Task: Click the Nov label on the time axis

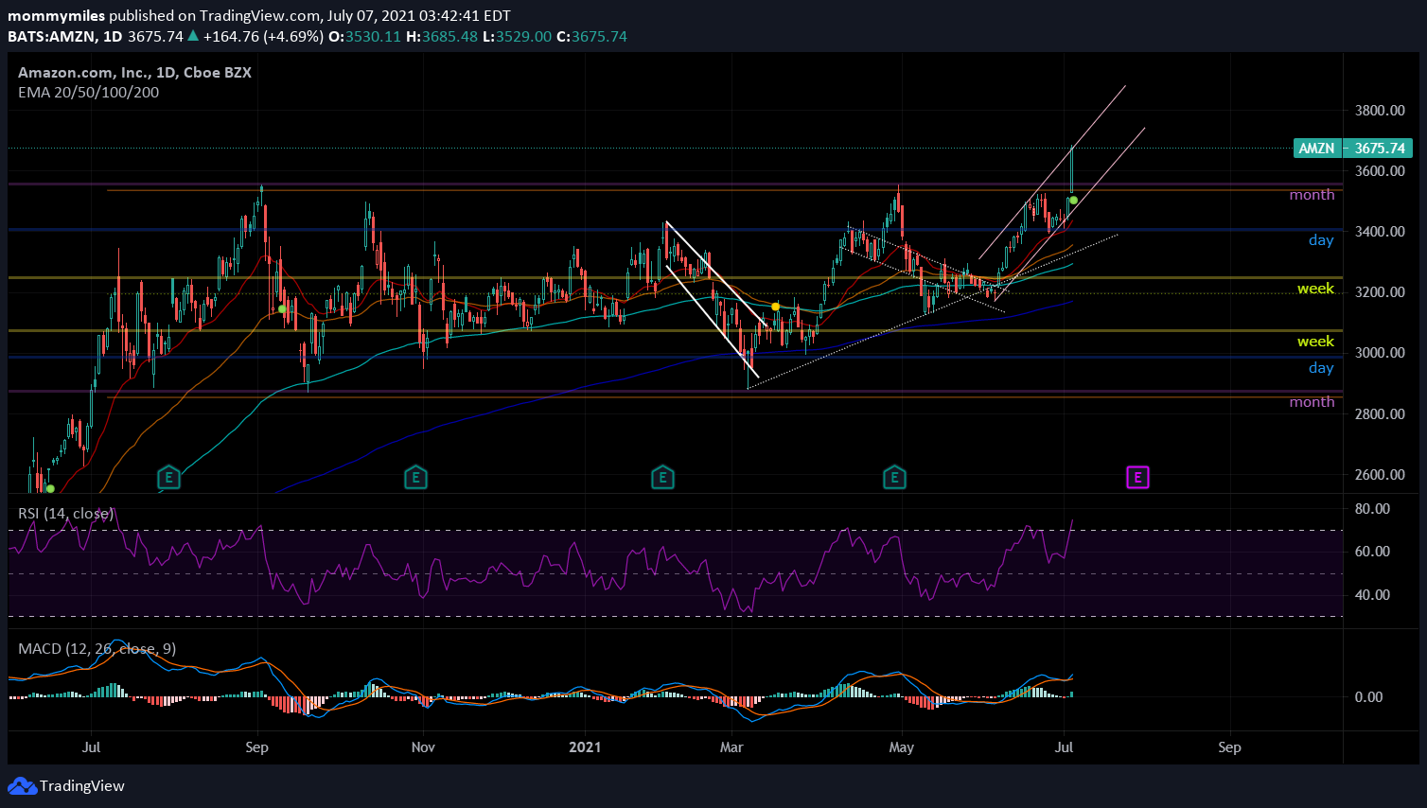Action: pyautogui.click(x=423, y=747)
